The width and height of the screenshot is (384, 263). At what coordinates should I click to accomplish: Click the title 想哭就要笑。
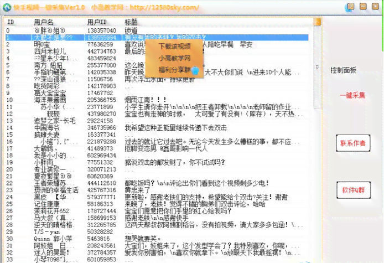click(143, 239)
